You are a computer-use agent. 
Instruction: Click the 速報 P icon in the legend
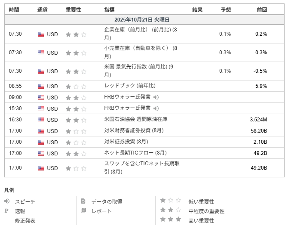point(6,211)
